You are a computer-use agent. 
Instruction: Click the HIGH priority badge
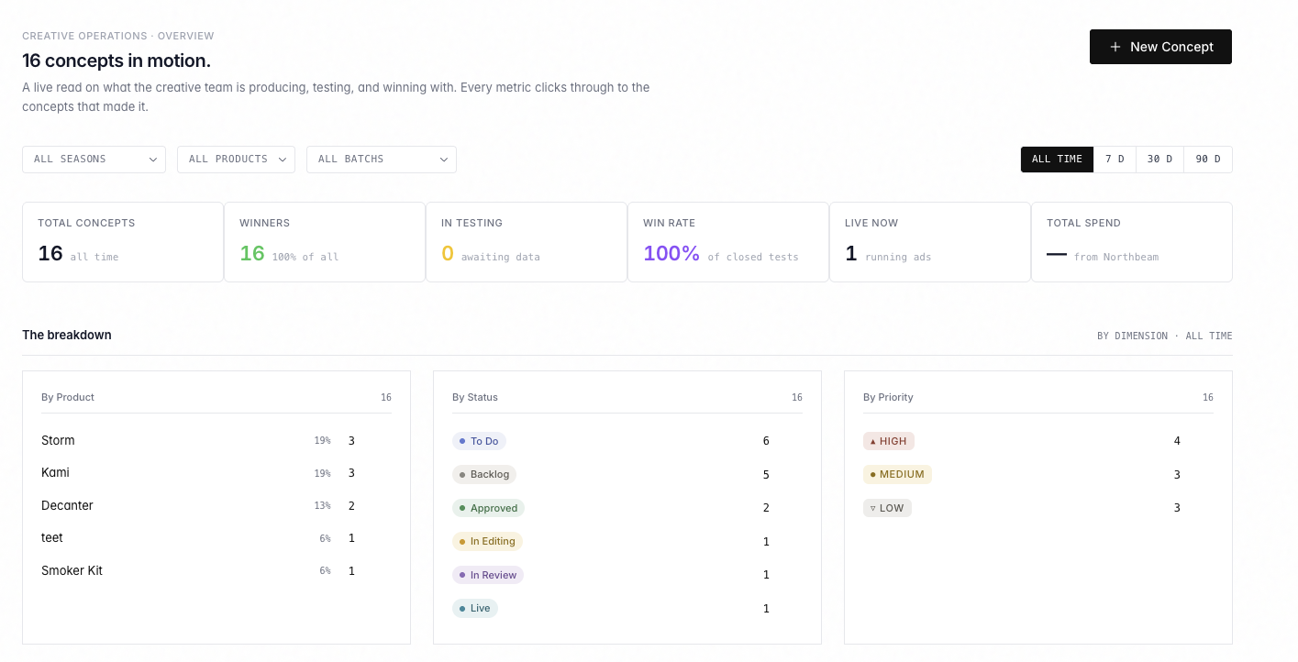click(888, 441)
